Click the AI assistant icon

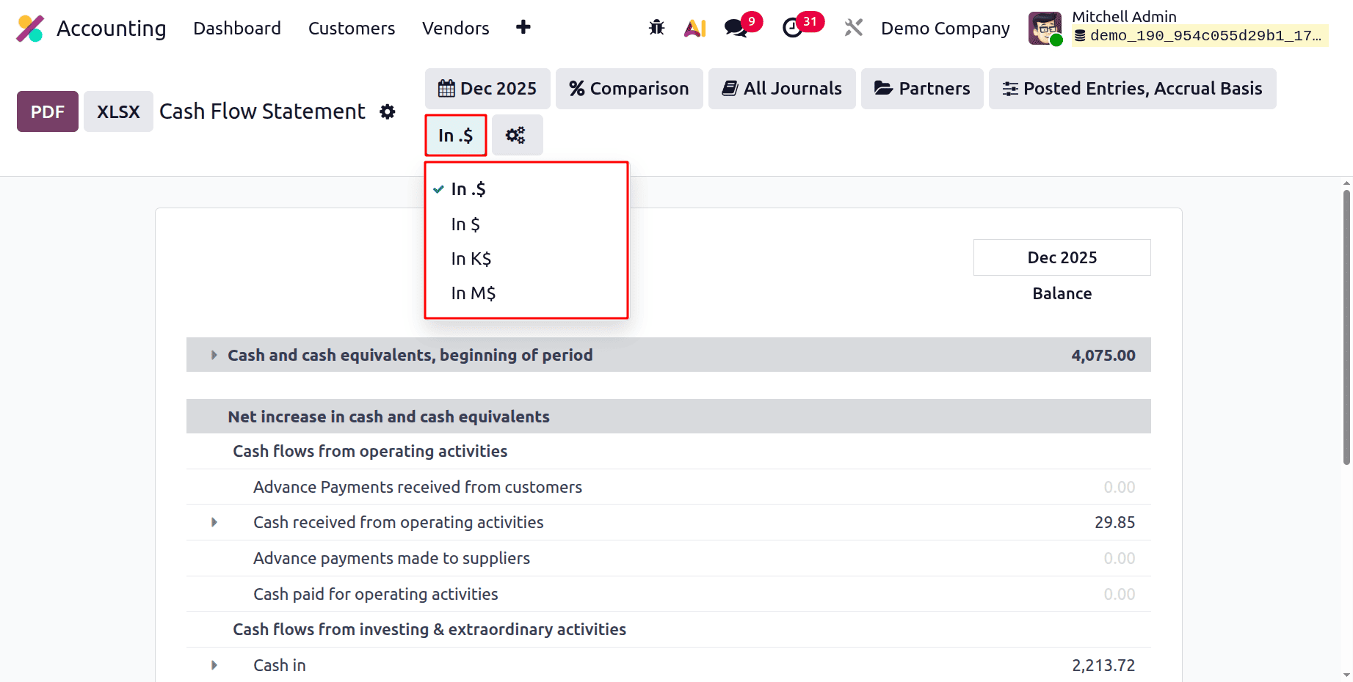coord(694,27)
